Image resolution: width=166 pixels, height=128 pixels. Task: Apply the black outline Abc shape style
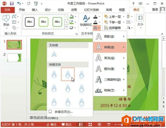click(x=30, y=22)
